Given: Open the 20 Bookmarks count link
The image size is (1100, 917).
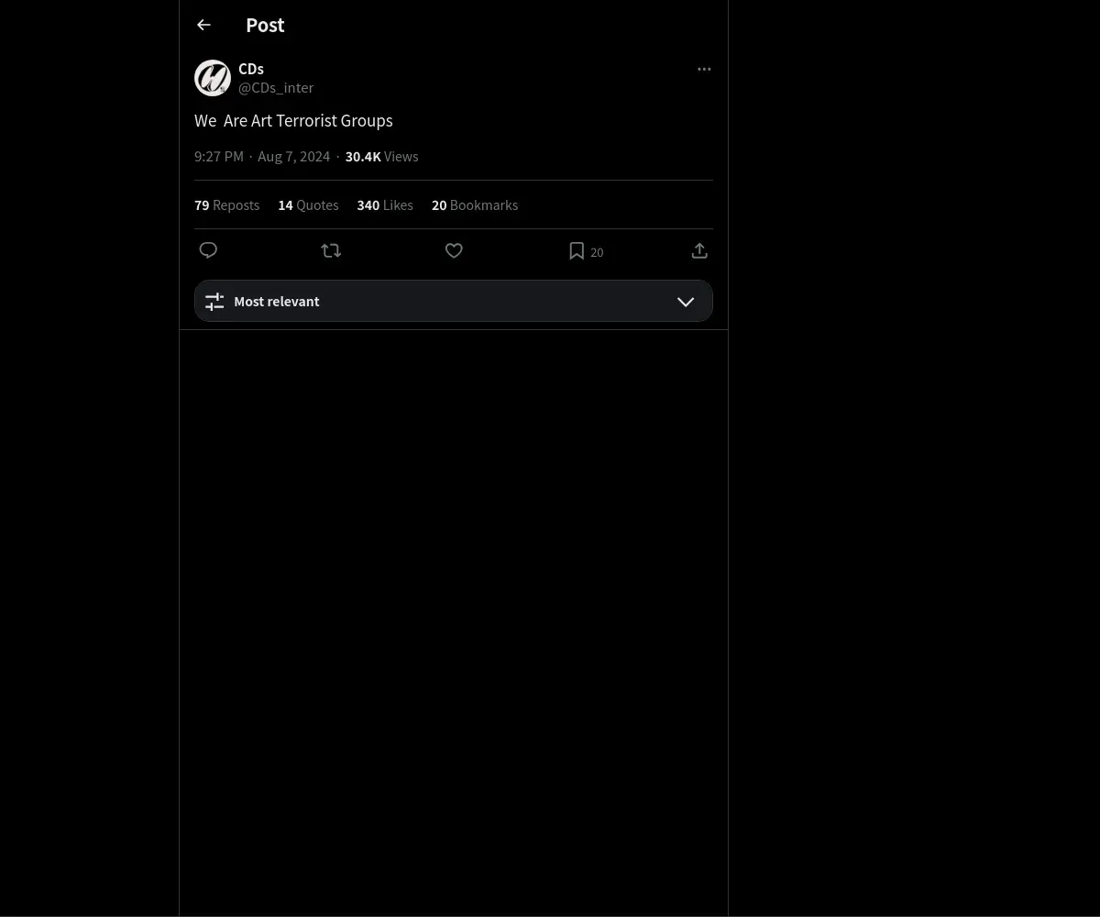Looking at the screenshot, I should coord(475,205).
